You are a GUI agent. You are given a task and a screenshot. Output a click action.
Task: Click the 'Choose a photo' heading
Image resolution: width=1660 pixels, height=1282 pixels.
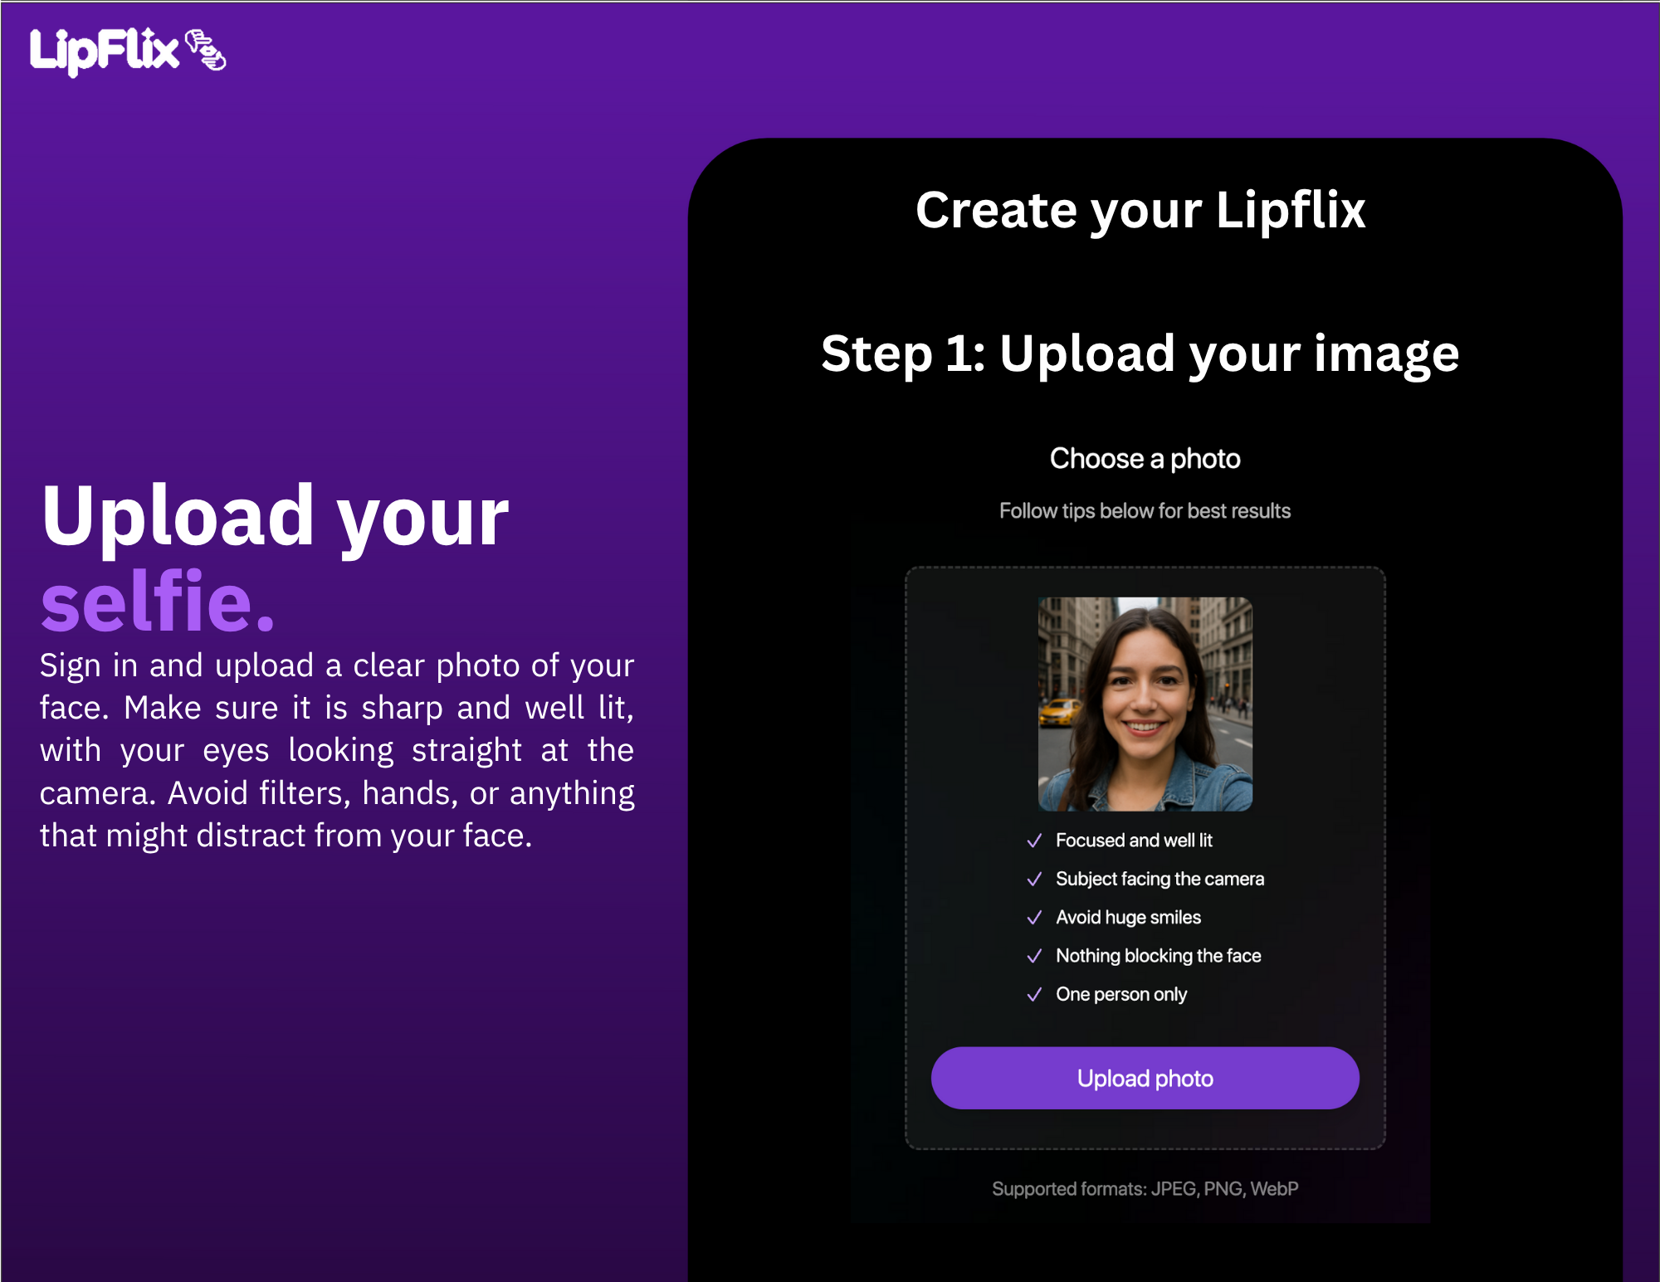(1145, 458)
